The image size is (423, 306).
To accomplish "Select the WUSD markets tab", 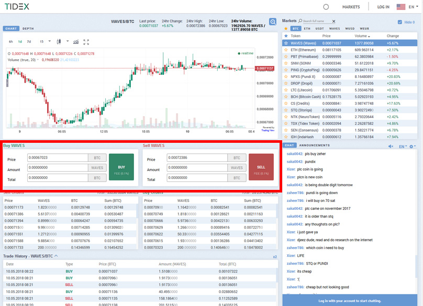I will click(x=350, y=29).
